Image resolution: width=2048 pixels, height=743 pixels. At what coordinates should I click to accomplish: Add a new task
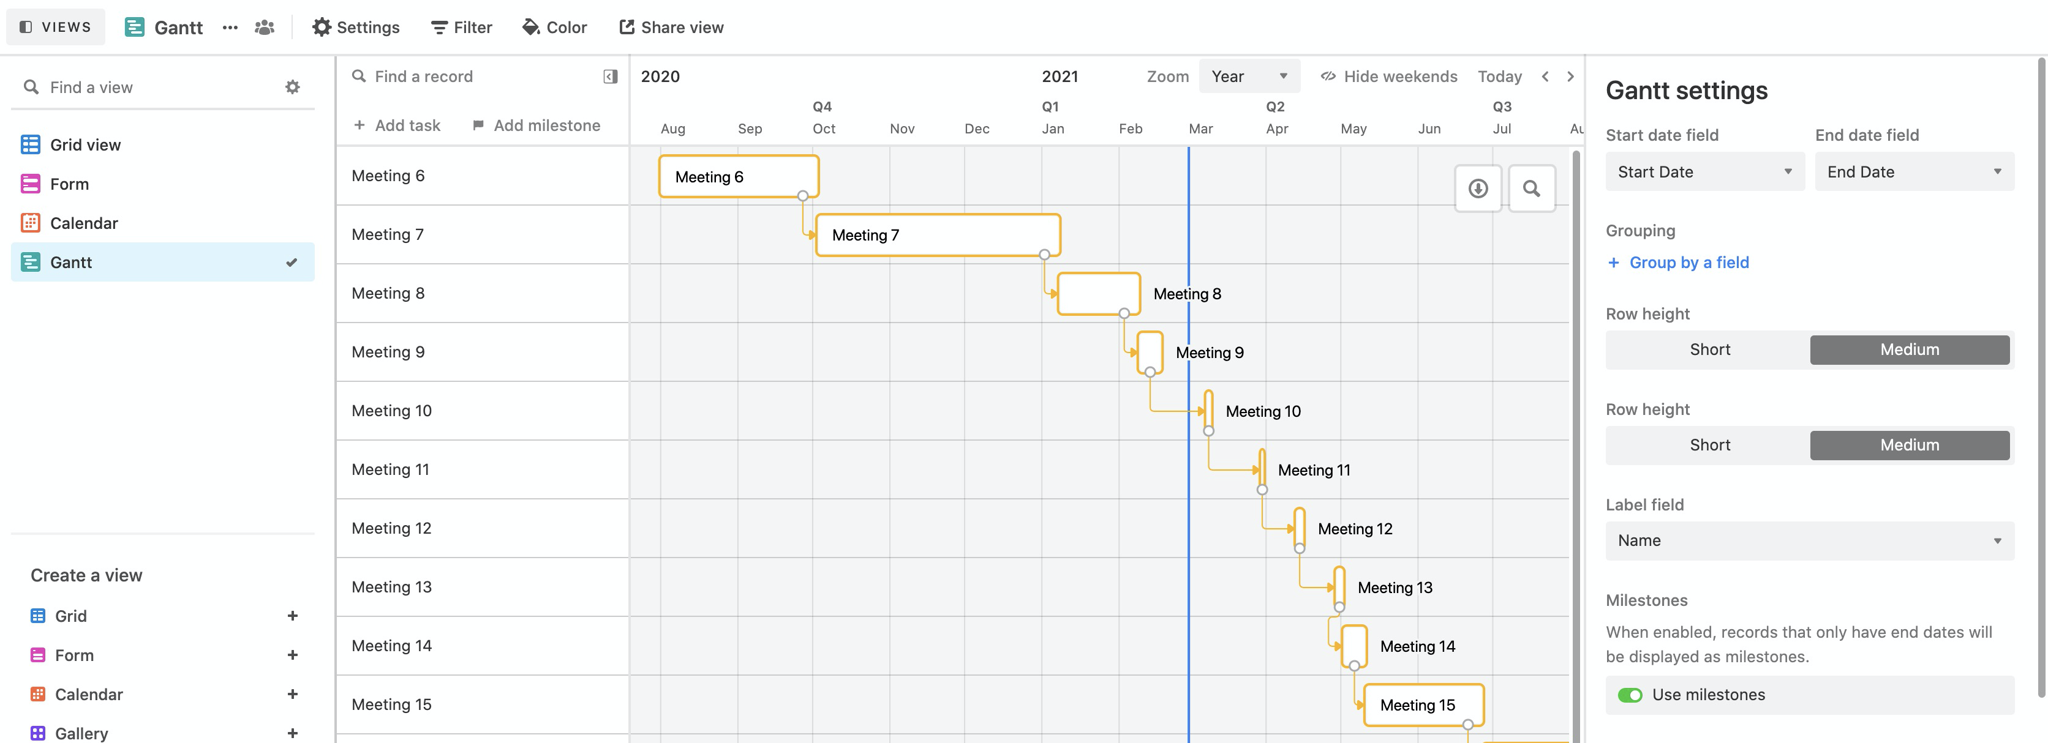pos(397,125)
